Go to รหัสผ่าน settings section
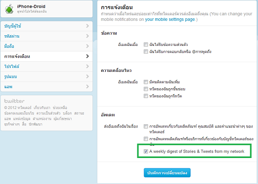The height and width of the screenshot is (184, 258). point(46,36)
